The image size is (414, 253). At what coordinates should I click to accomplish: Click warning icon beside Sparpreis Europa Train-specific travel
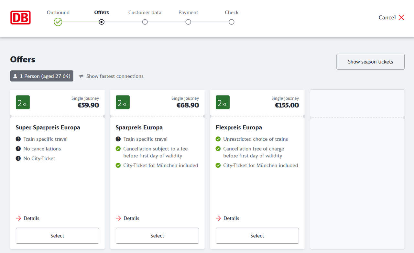pos(118,139)
